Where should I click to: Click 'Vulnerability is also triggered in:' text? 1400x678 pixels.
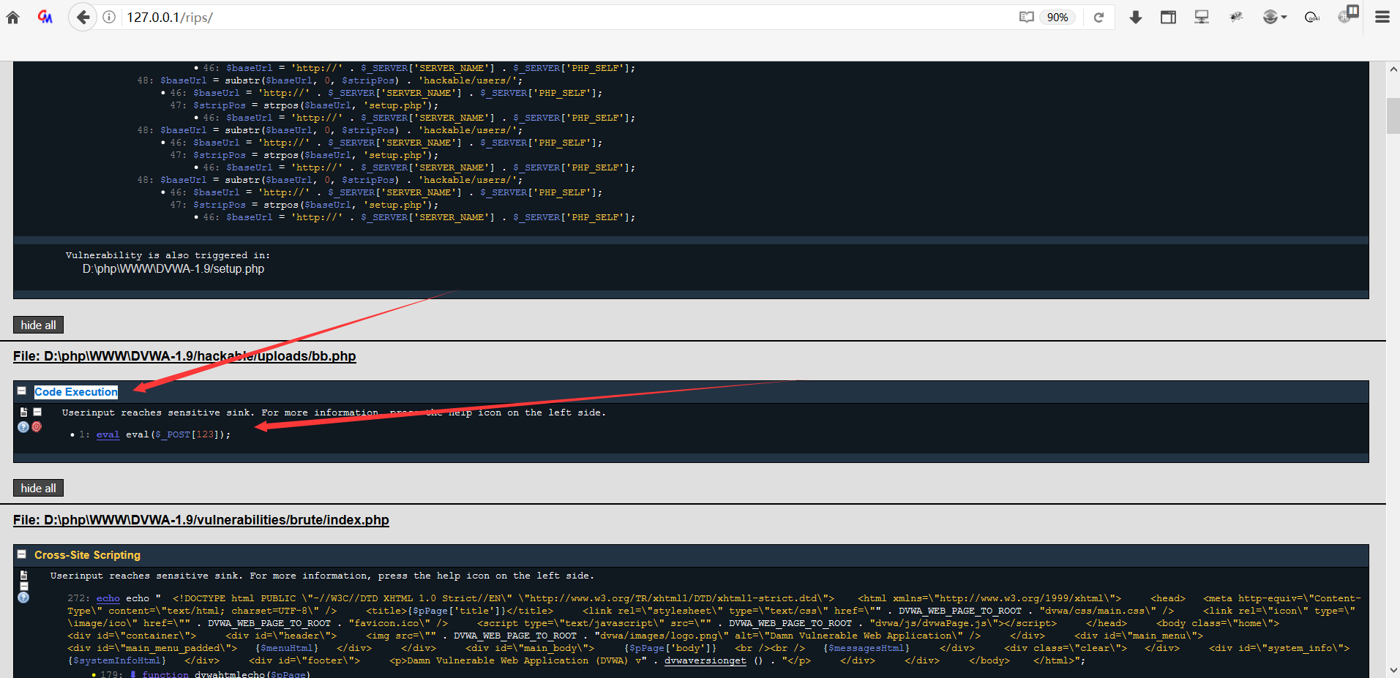168,255
